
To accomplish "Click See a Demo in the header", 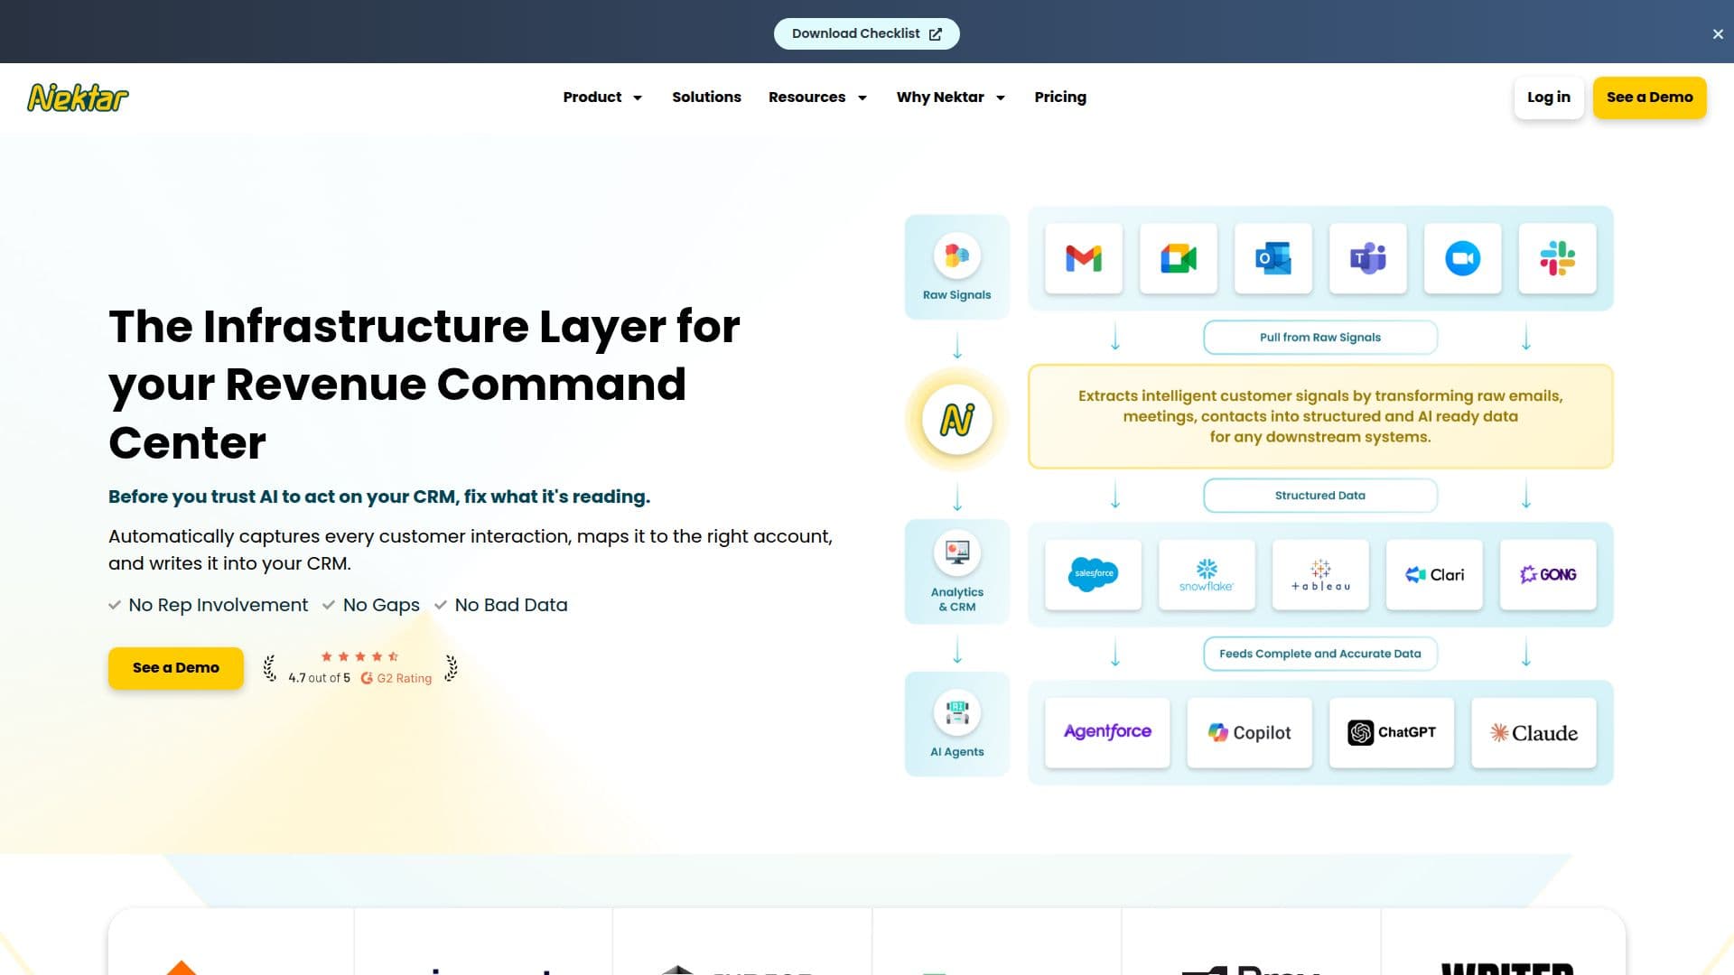I will tap(1650, 97).
